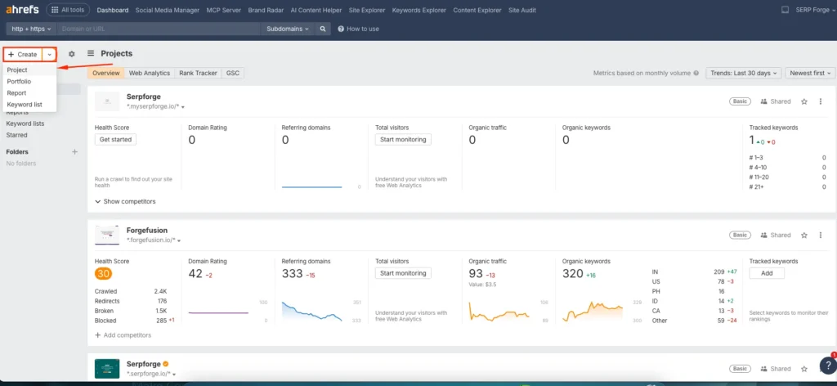Expand Show competitors under Serpforge

click(x=125, y=201)
